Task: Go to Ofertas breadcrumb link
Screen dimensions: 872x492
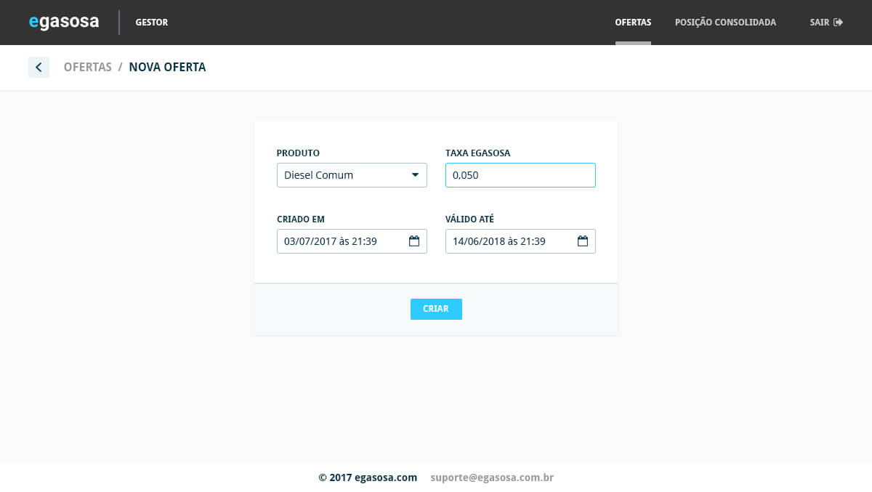Action: point(88,67)
